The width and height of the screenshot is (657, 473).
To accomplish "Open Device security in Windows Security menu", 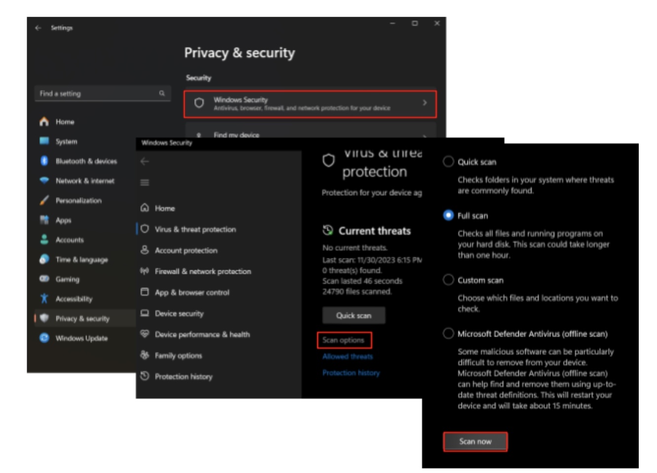I will click(x=179, y=314).
